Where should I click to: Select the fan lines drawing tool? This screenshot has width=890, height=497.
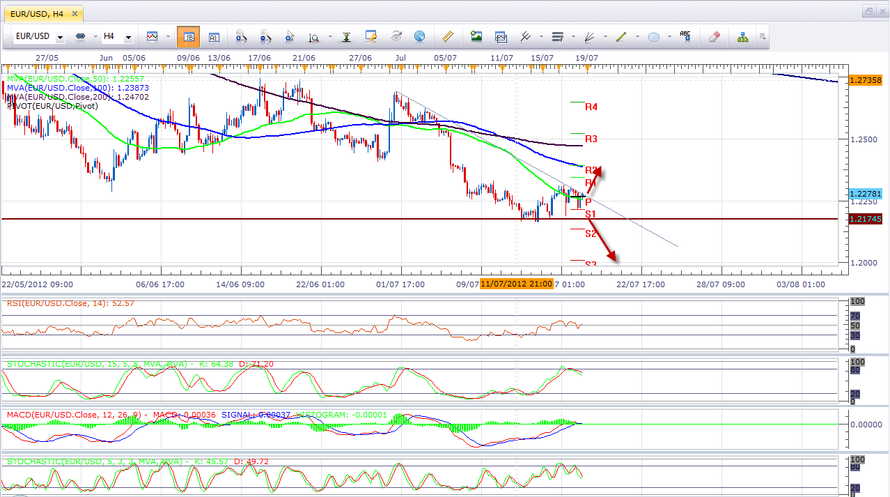[x=590, y=36]
